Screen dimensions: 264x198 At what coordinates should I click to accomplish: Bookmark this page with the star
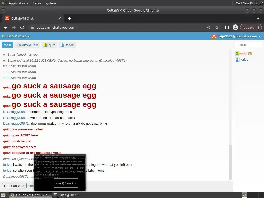coord(217,27)
